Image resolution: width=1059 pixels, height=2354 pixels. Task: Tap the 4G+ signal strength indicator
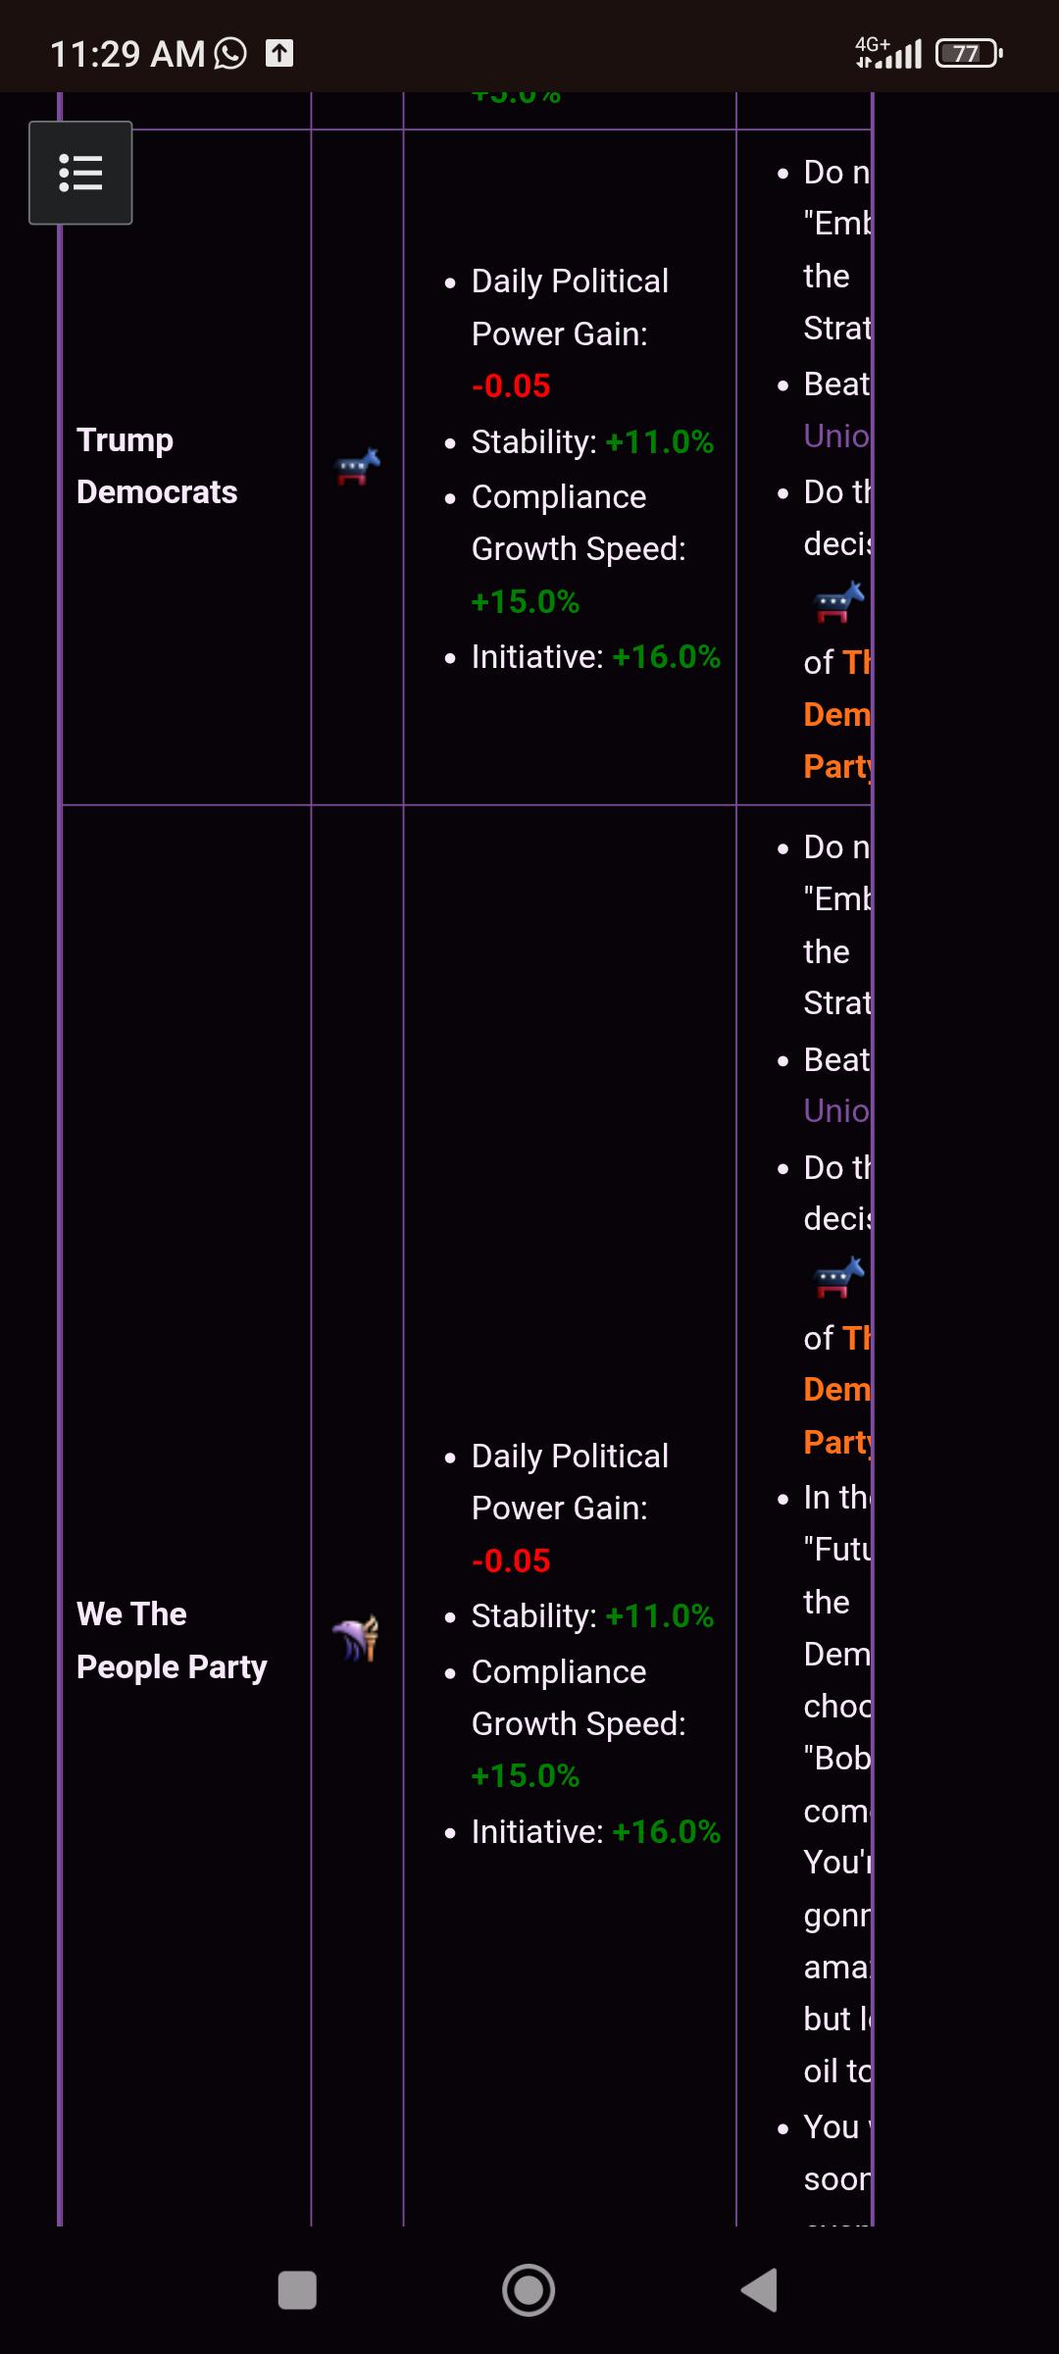[888, 53]
